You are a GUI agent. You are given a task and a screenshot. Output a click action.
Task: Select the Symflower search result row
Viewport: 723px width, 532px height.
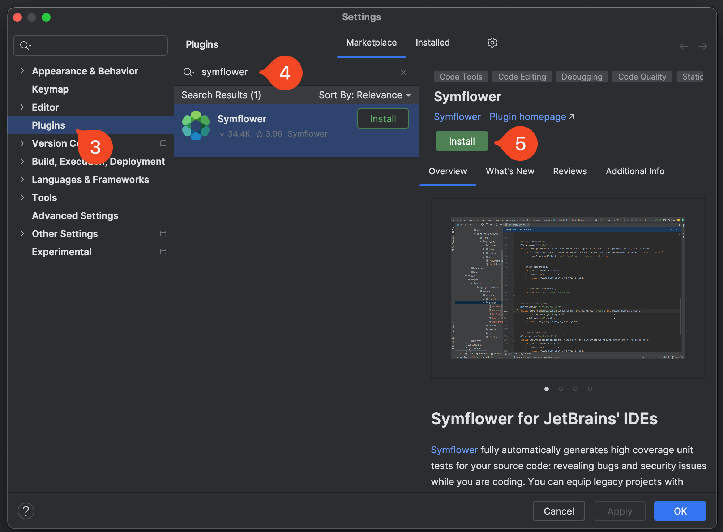pyautogui.click(x=296, y=130)
